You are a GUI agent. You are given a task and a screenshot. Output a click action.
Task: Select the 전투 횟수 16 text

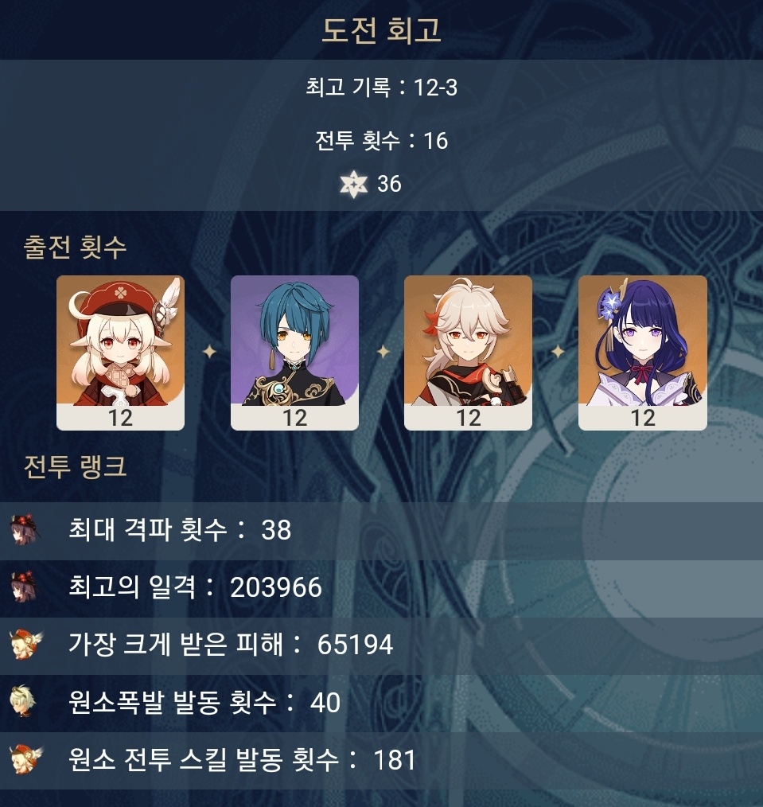point(381,141)
